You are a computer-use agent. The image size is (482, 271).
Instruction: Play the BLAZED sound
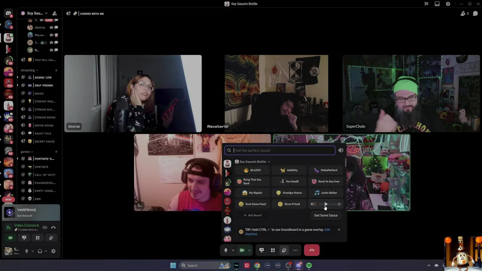coord(252,170)
